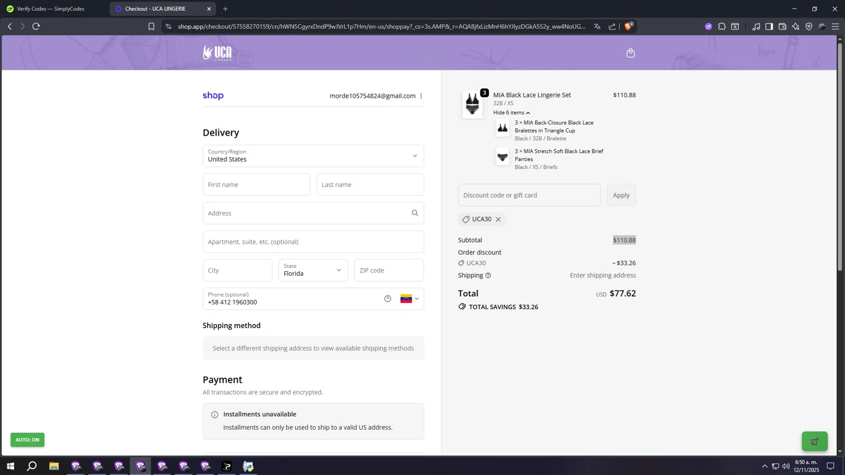Click the Black Lace Brief Panties thumbnail

pos(502,157)
